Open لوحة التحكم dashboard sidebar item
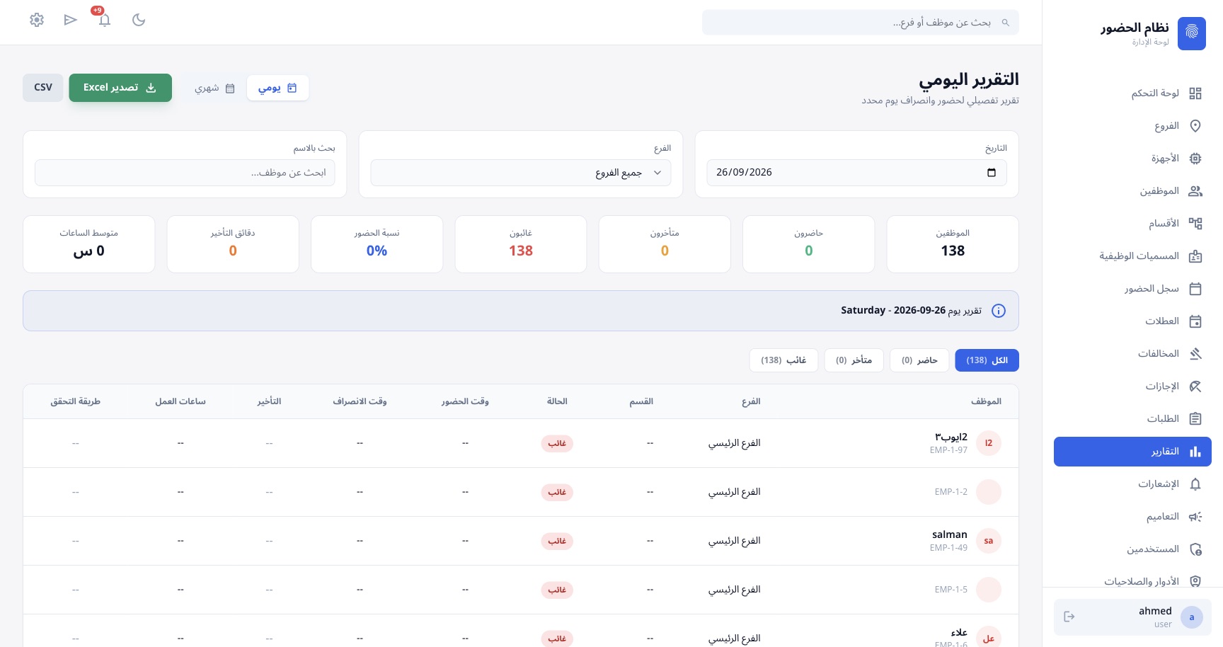The image size is (1223, 647). coord(1132,93)
